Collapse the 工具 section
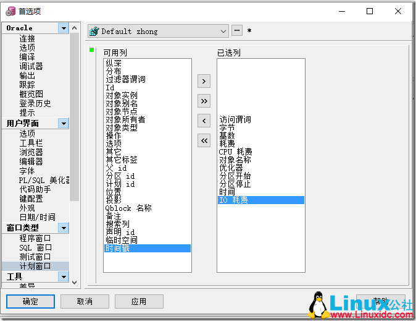This screenshot has height=321, width=416. click(x=64, y=276)
